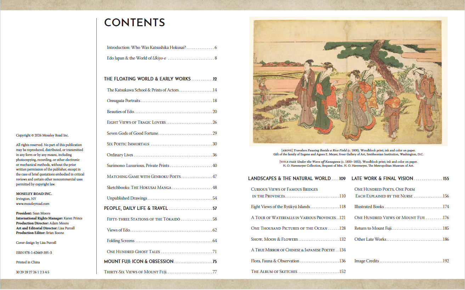Click the woodblock print of travelers image
Image resolution: width=465 pixels, height=290 pixels.
coord(348,81)
